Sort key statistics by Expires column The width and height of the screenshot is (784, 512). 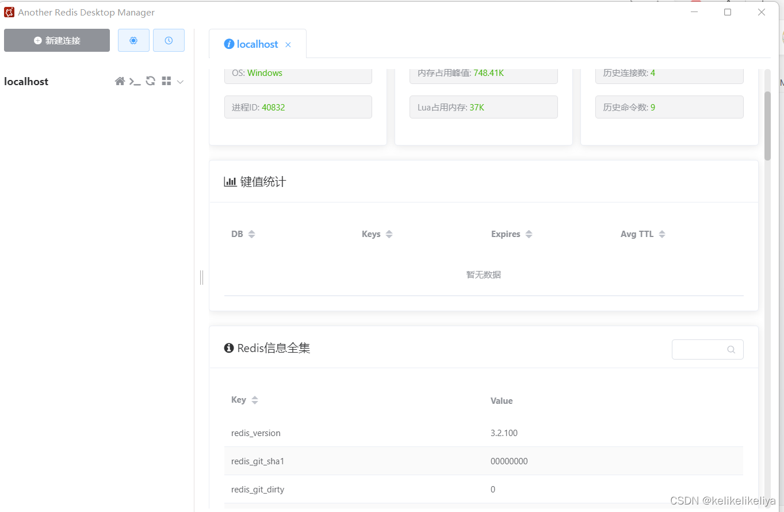click(x=529, y=234)
